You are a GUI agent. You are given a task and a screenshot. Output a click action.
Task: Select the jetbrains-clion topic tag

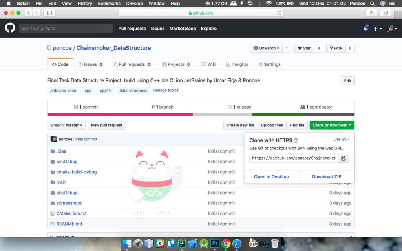click(x=63, y=91)
